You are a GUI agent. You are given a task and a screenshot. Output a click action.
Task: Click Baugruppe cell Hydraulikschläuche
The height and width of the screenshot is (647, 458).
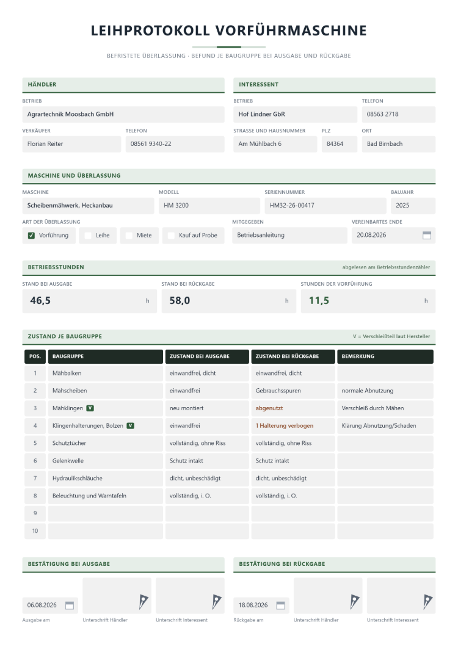105,479
